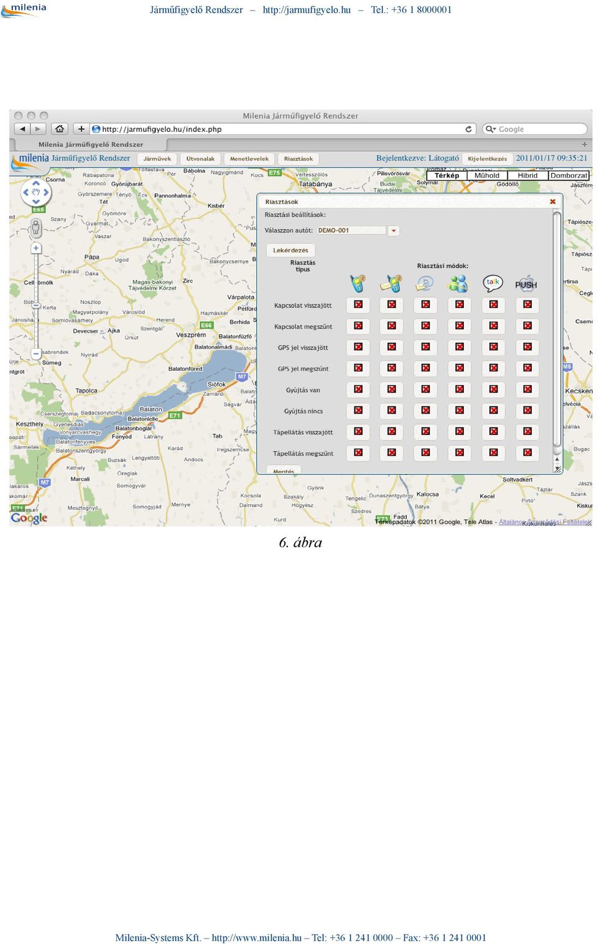597x944 pixels.
Task: Pan the map left with the arrow control
Action: (x=26, y=192)
